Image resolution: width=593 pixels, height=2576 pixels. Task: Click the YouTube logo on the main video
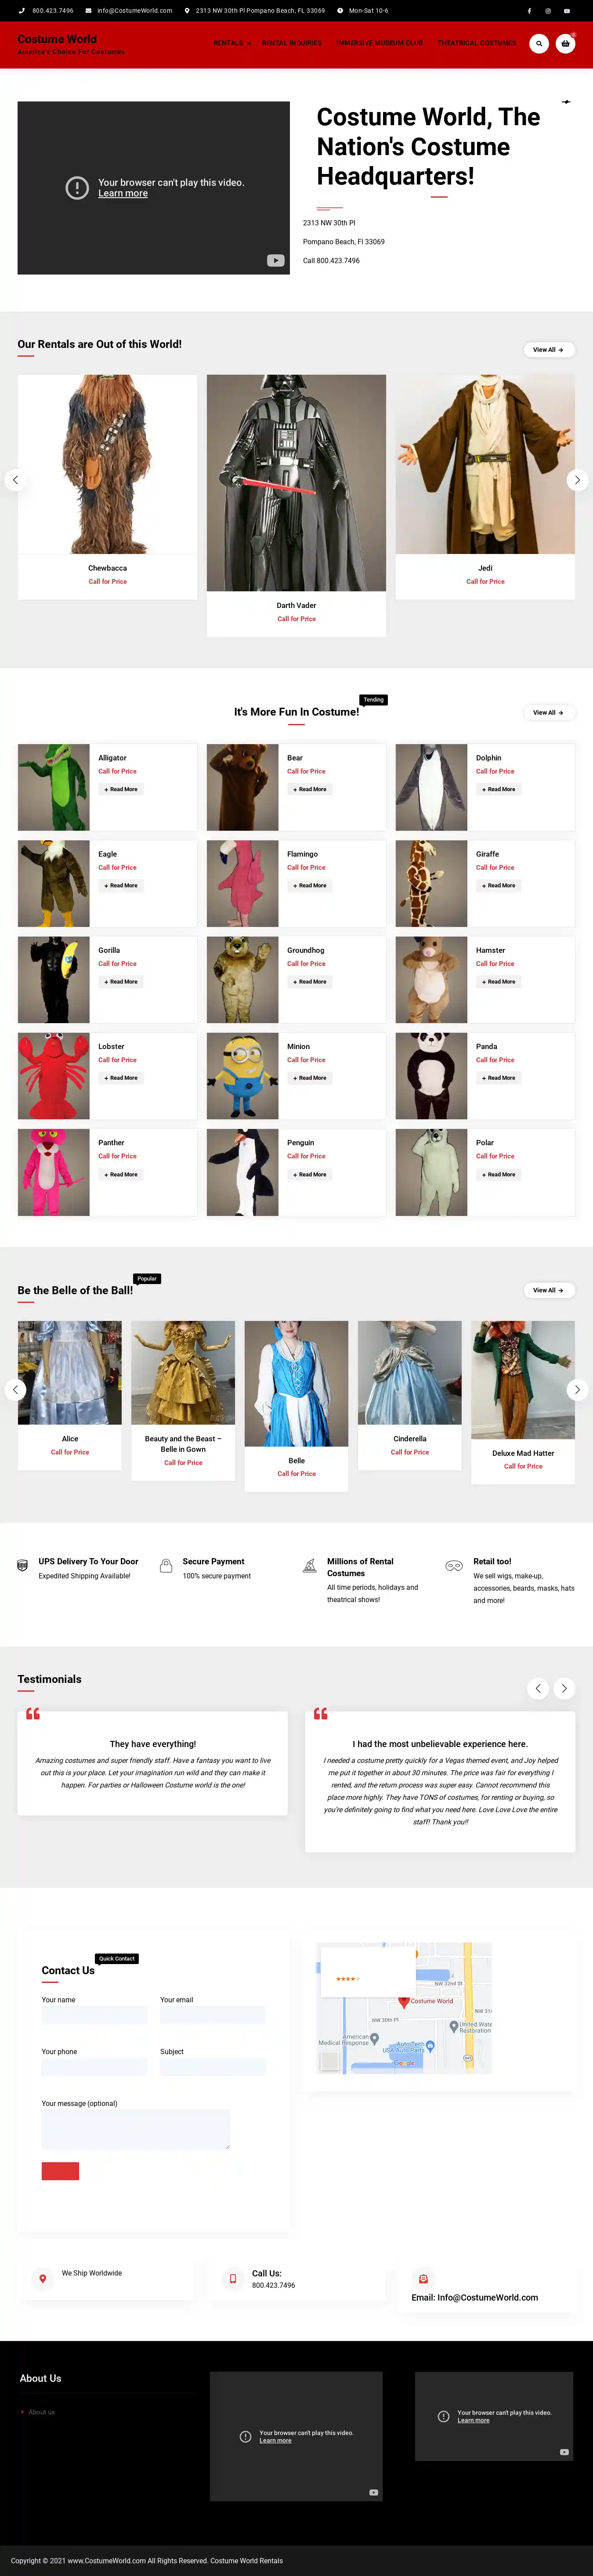(x=275, y=261)
